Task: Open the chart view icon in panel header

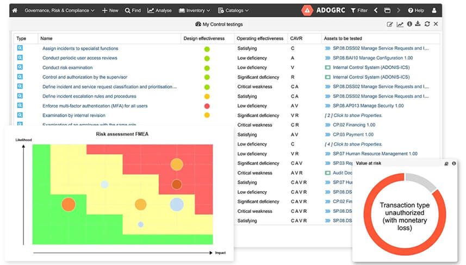Action: (400, 24)
